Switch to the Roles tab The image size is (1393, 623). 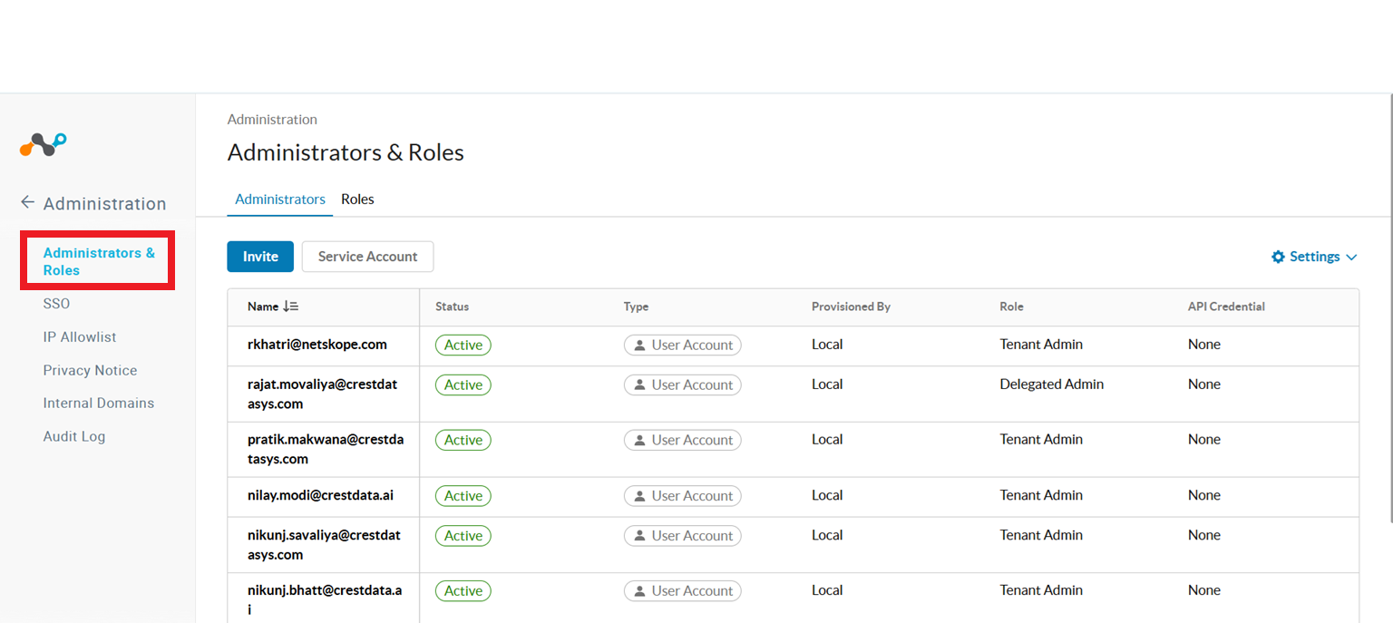[x=357, y=200]
